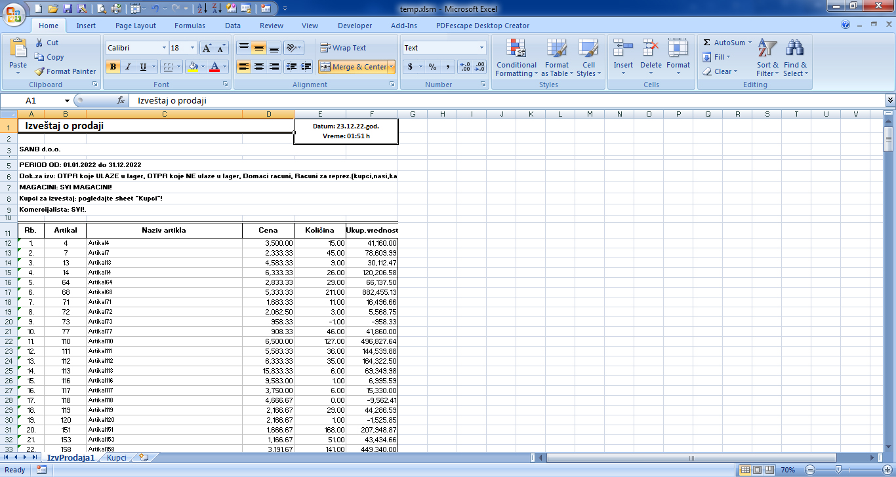Open font size 18 dropdown

pos(192,48)
